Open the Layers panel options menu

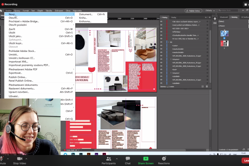[209, 18]
